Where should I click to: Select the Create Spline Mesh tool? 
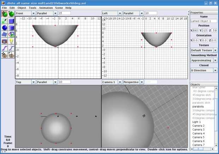(x=5, y=35)
